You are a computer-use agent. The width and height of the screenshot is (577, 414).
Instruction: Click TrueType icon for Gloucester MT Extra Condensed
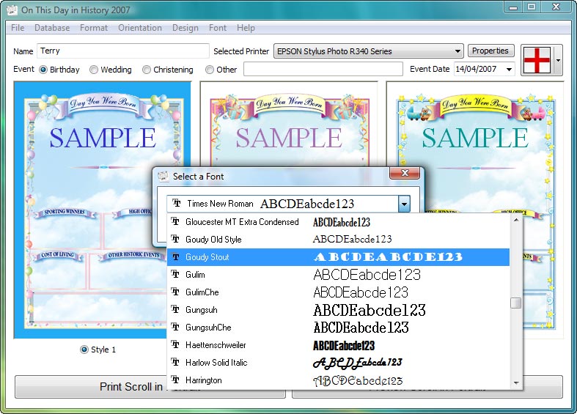tap(175, 221)
